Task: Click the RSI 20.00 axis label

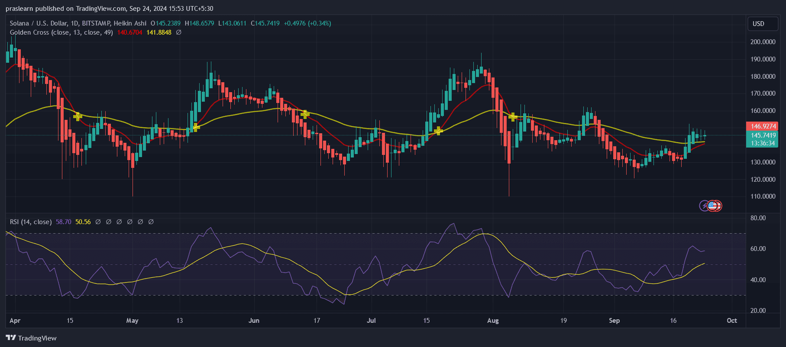Action: 758,311
